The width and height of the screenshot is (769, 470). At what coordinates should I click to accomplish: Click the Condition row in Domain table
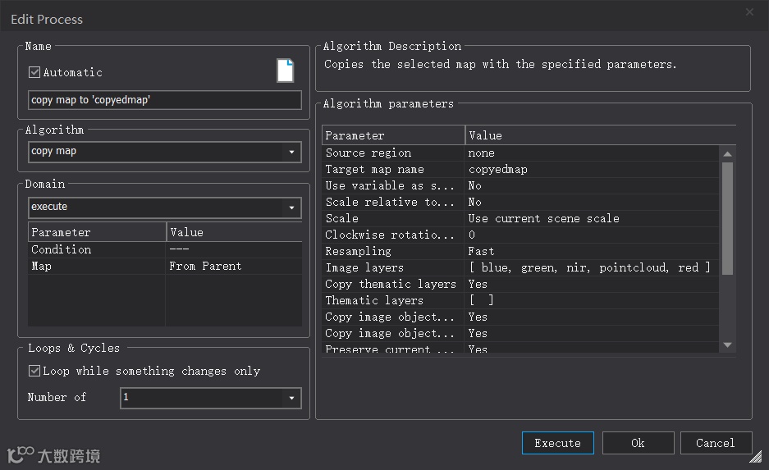tap(97, 249)
